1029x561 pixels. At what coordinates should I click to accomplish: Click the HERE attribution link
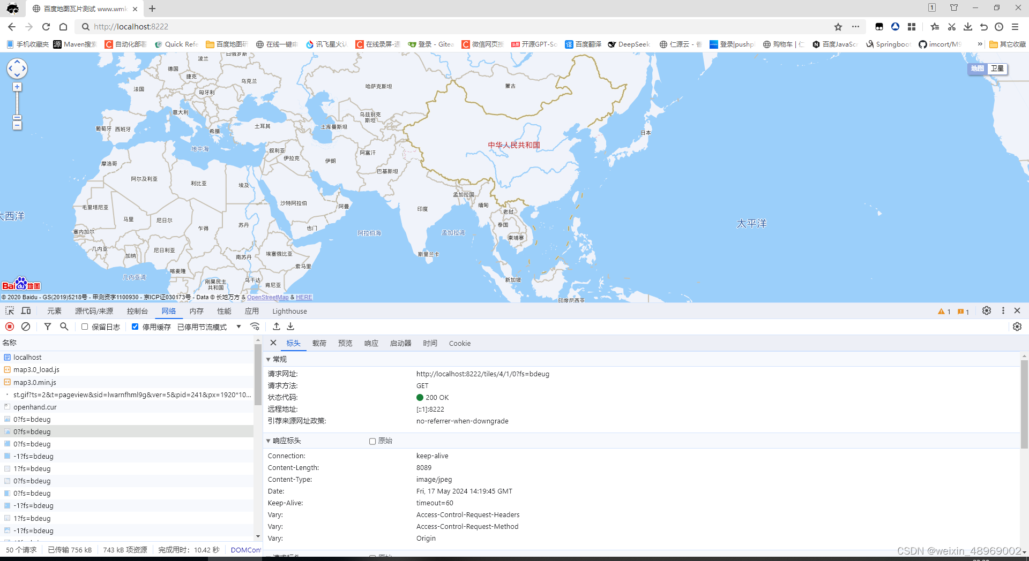[304, 297]
